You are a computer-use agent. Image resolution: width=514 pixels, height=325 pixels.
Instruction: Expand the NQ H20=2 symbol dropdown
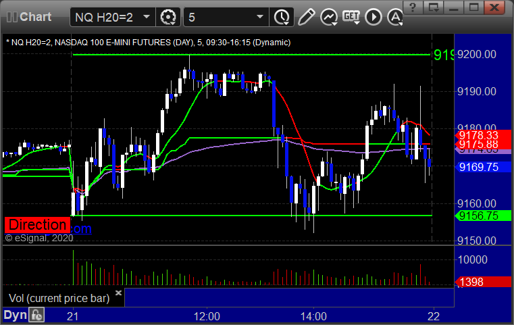pyautogui.click(x=147, y=16)
